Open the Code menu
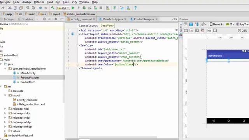The image size is (249, 140). (16, 2)
